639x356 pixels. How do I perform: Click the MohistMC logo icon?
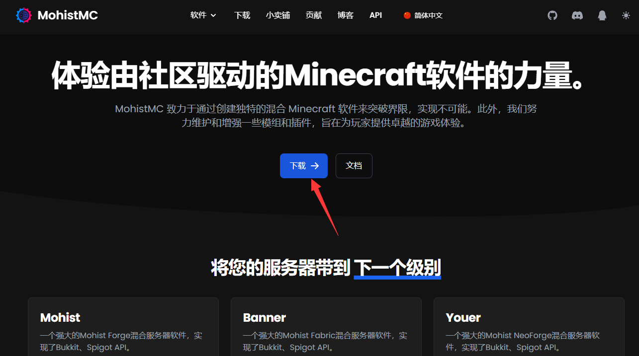23,15
